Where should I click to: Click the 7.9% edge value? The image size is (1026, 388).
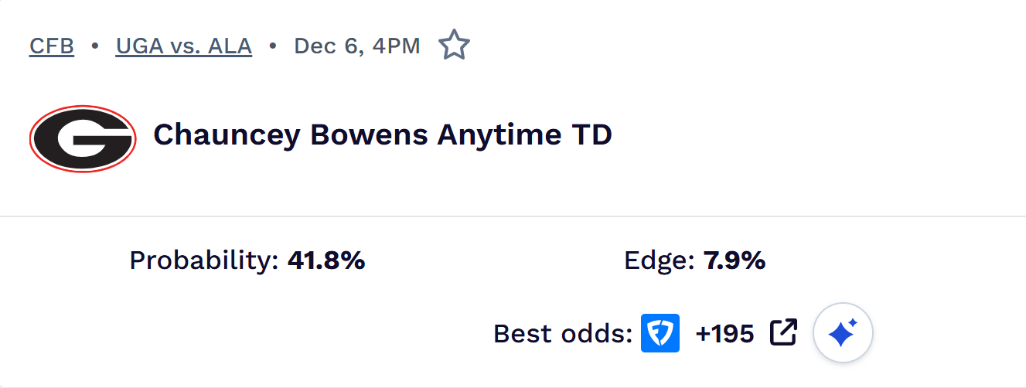[x=735, y=261]
